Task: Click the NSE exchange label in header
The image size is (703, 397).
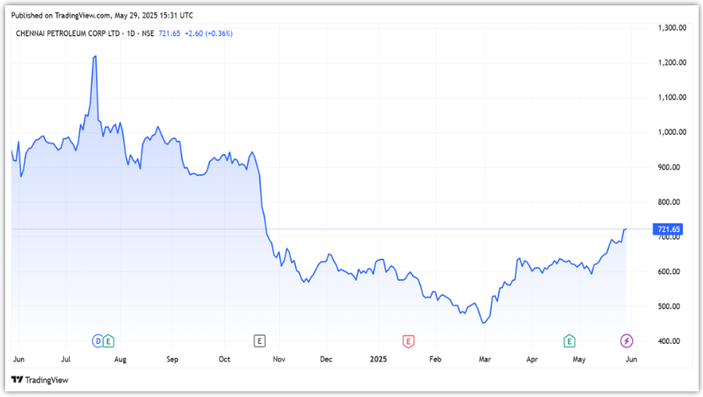Action: tap(148, 34)
